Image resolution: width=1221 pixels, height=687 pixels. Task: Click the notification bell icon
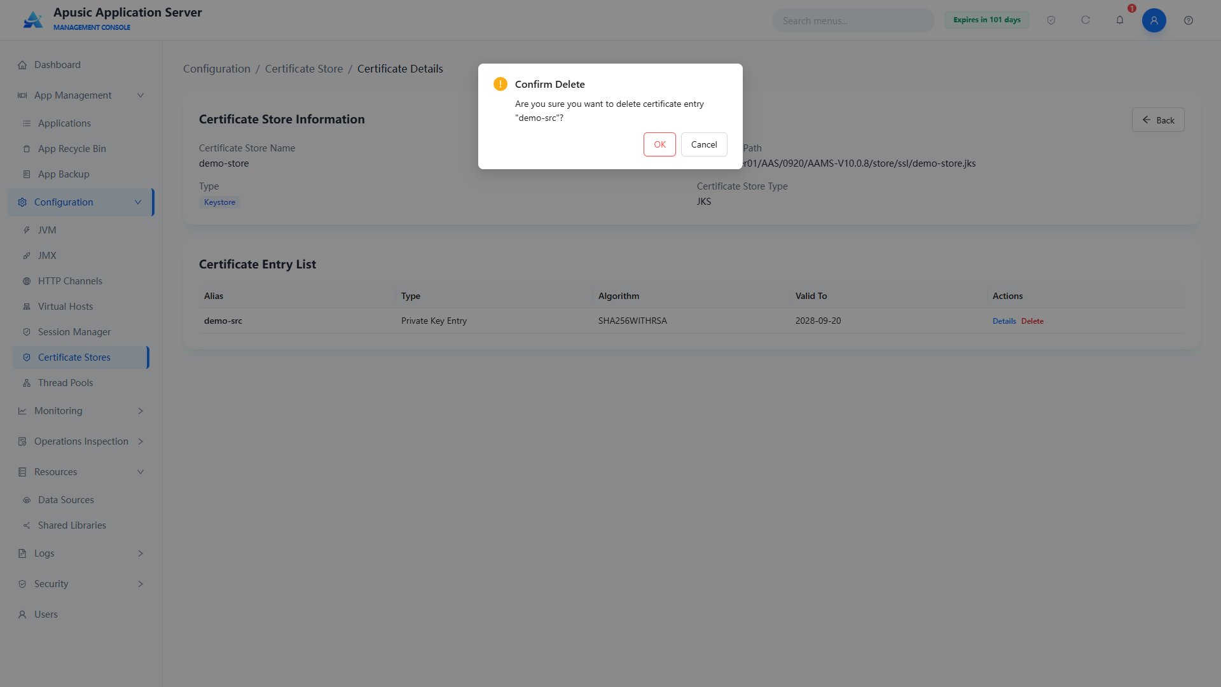click(x=1120, y=20)
